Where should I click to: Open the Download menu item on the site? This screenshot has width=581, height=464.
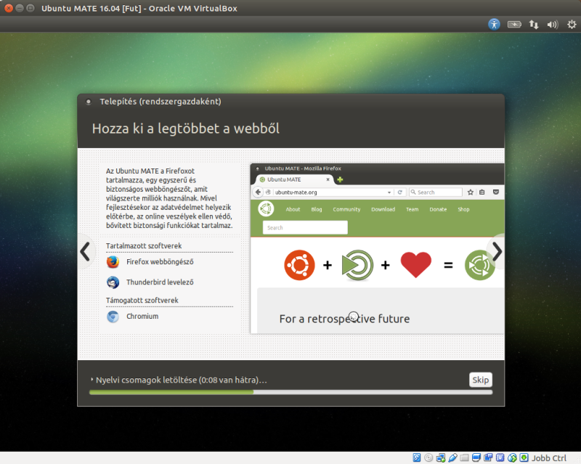[383, 209]
